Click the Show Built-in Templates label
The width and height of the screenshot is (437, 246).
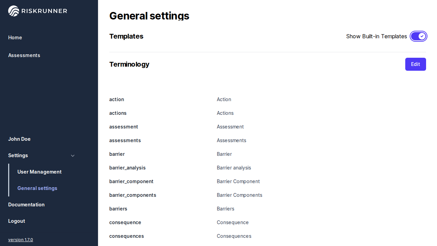pos(376,36)
